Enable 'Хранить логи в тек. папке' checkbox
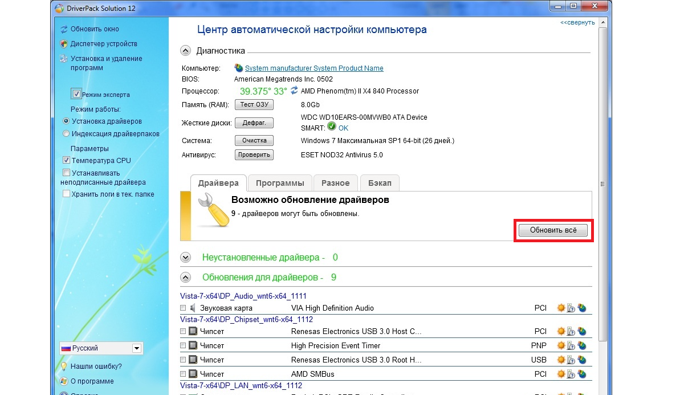The image size is (684, 395). click(66, 194)
